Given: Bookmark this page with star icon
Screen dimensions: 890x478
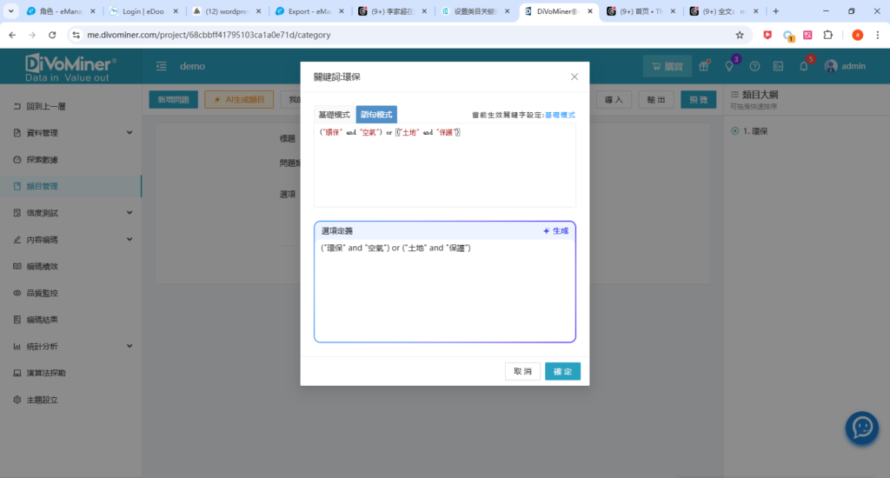Looking at the screenshot, I should pos(740,35).
